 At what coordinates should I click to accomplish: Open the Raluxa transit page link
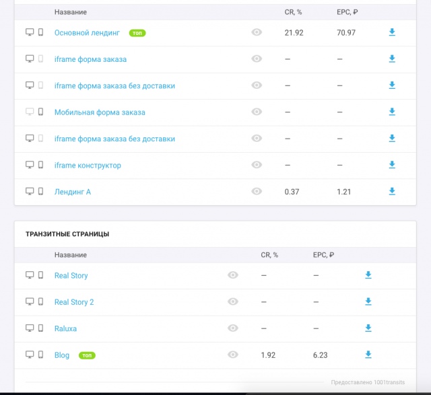coord(65,328)
